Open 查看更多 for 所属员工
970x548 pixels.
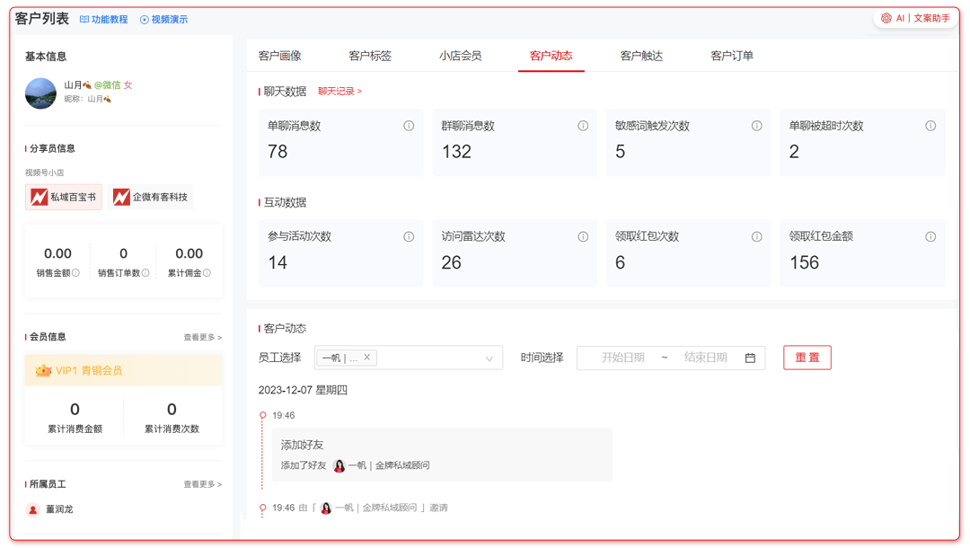[202, 484]
